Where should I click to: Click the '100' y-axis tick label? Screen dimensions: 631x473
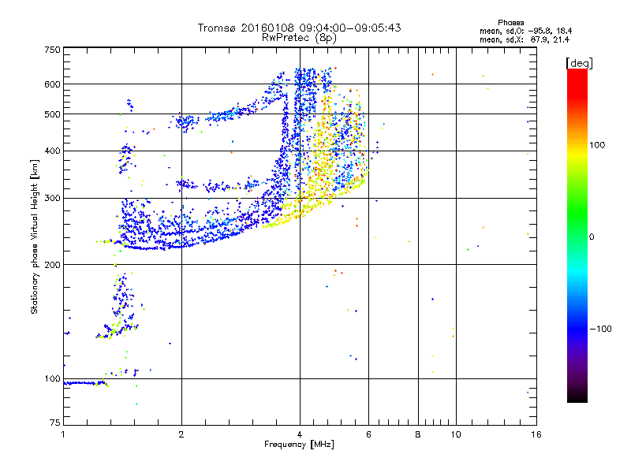pos(52,379)
